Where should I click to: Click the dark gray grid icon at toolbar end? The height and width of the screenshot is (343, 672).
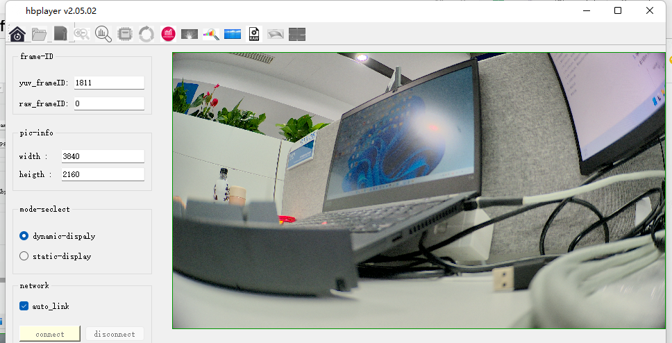297,33
